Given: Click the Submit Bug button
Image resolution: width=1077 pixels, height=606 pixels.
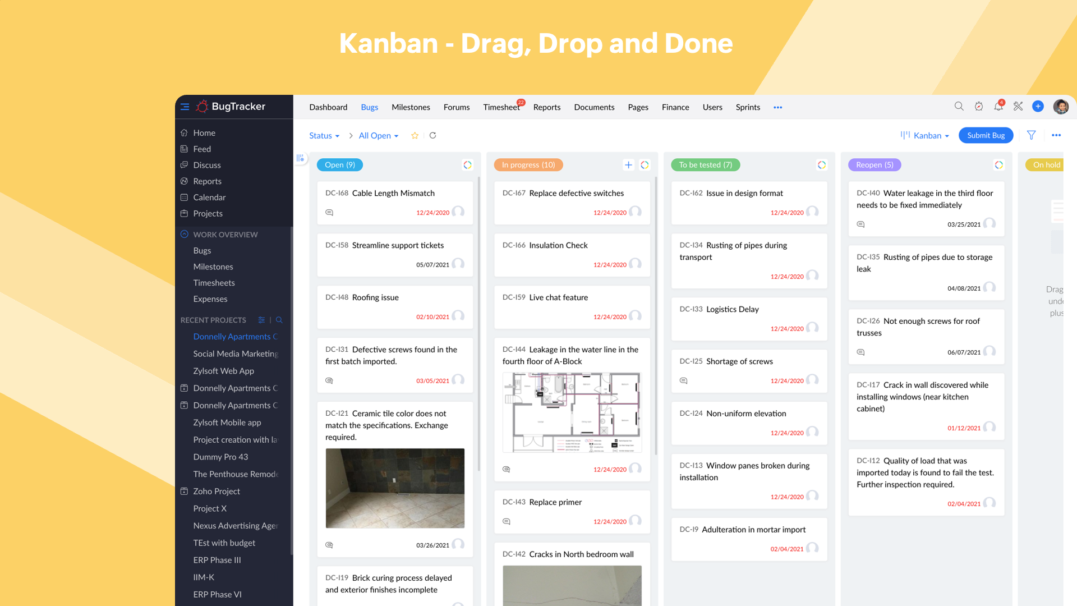Looking at the screenshot, I should (985, 135).
